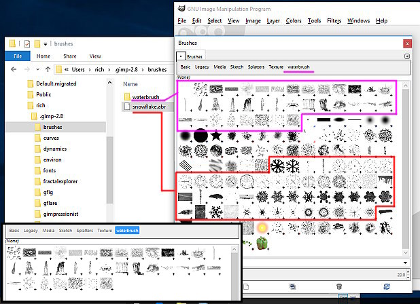Image resolution: width=420 pixels, height=304 pixels.
Task: Select the snowflake.abr file
Action: coord(148,107)
